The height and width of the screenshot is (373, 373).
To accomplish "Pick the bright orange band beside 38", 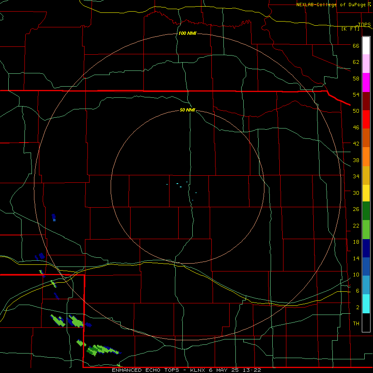I will 366,156.
